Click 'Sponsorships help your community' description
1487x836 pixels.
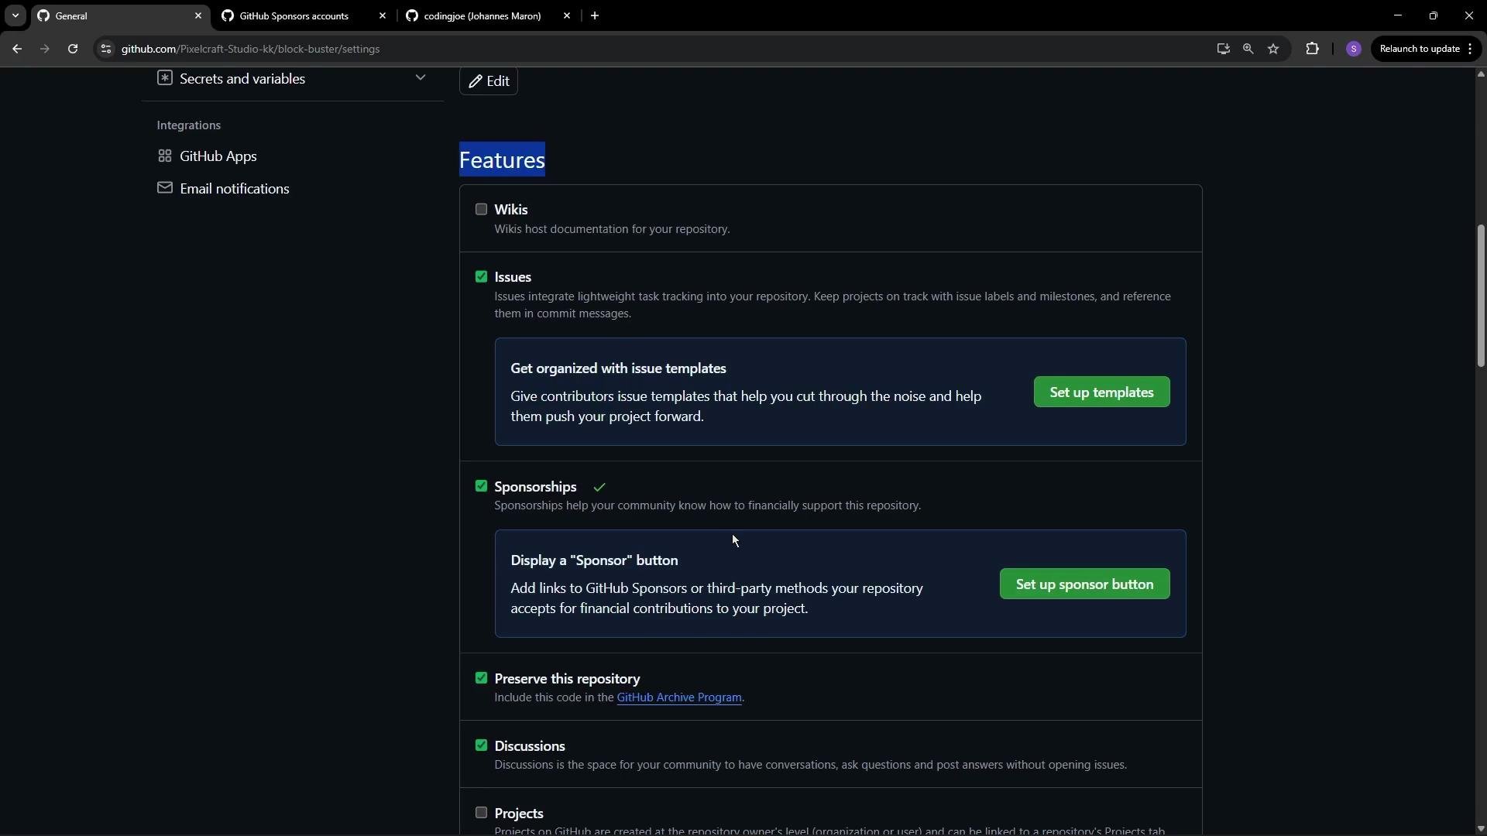708,505
